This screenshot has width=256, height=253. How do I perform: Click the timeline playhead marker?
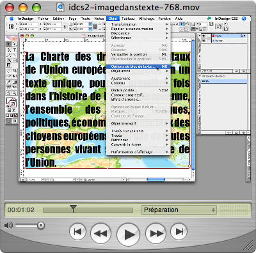pyautogui.click(x=73, y=209)
